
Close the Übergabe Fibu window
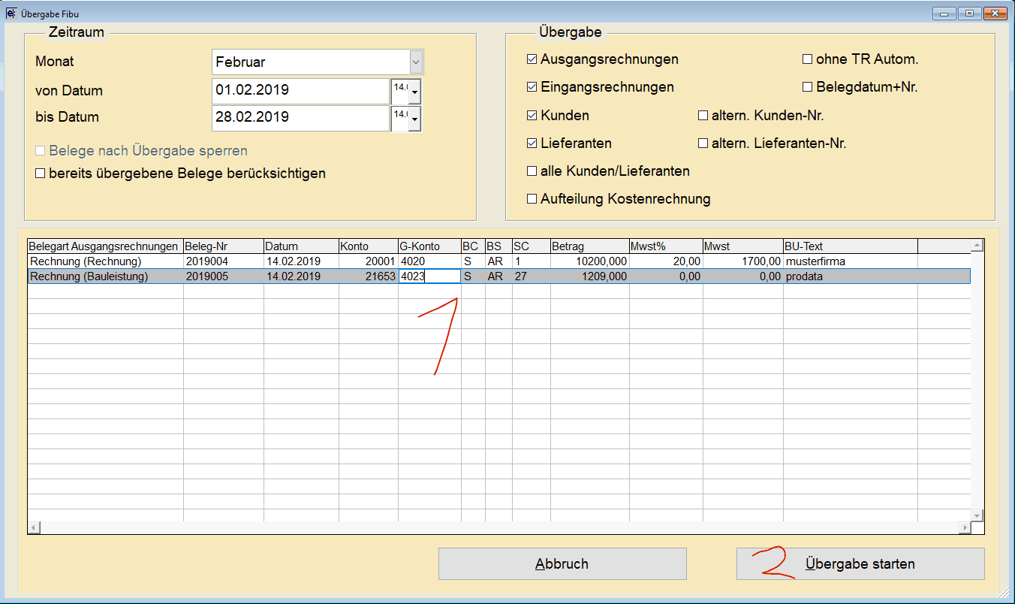[x=995, y=14]
